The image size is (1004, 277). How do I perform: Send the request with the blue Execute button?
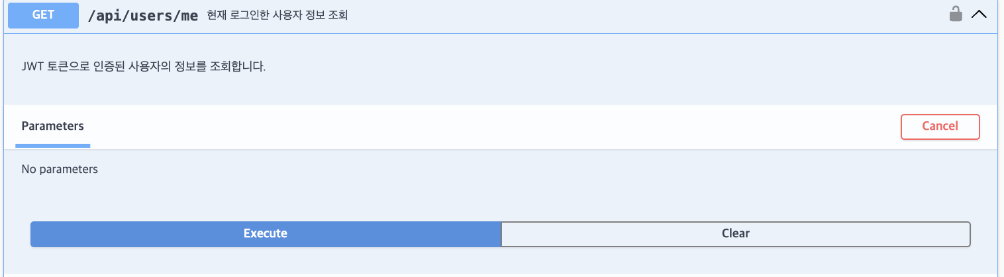[x=266, y=234]
